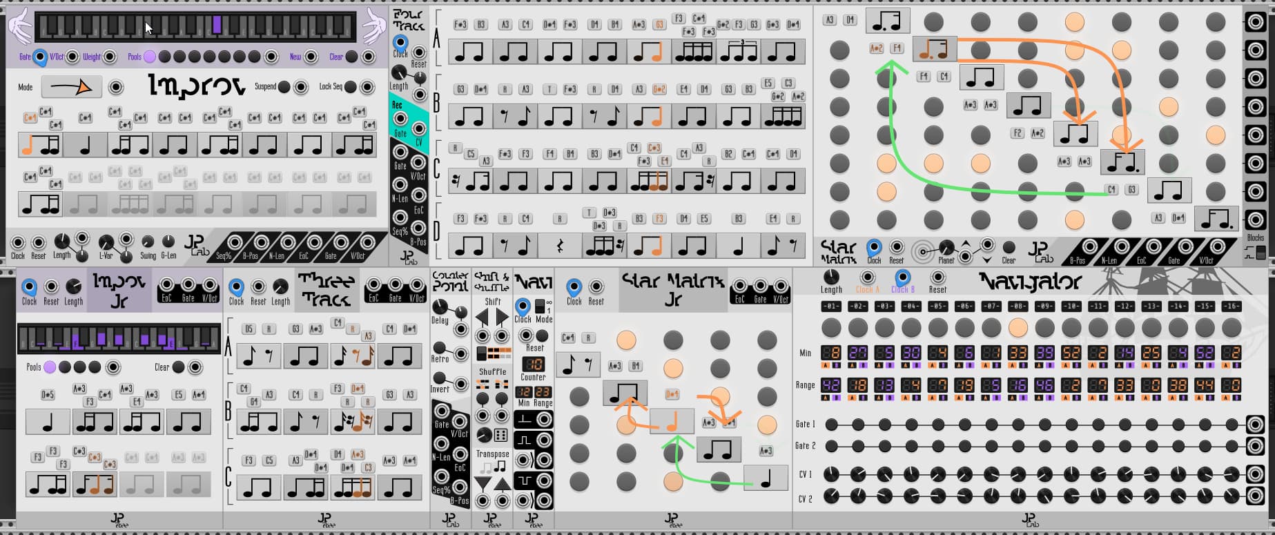
Task: Click the right skeleton hand on Improv
Action: 373,27
